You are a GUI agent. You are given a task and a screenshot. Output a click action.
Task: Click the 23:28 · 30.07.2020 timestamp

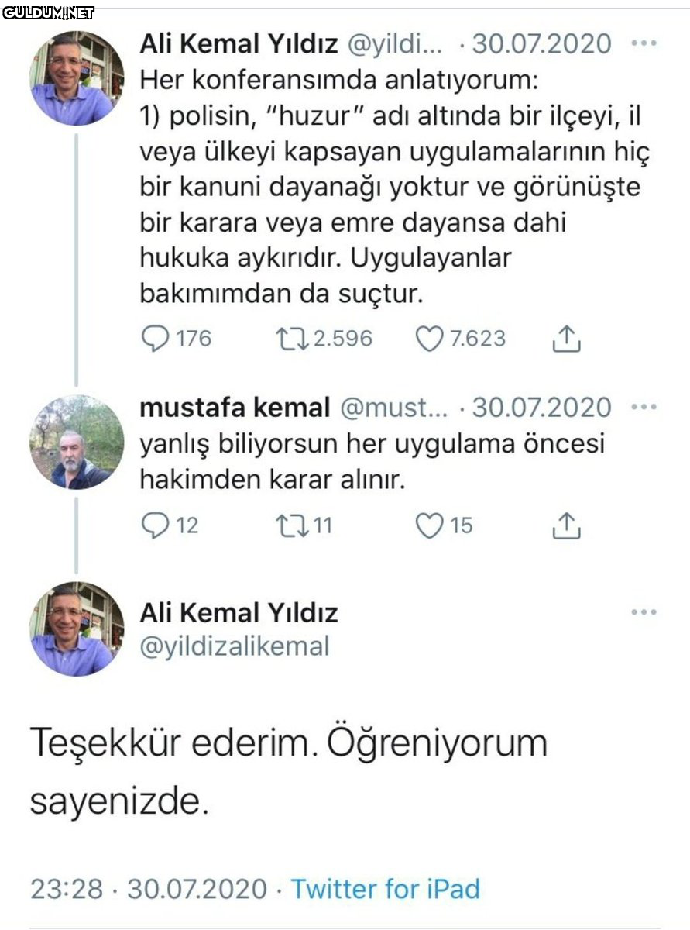pos(148,888)
